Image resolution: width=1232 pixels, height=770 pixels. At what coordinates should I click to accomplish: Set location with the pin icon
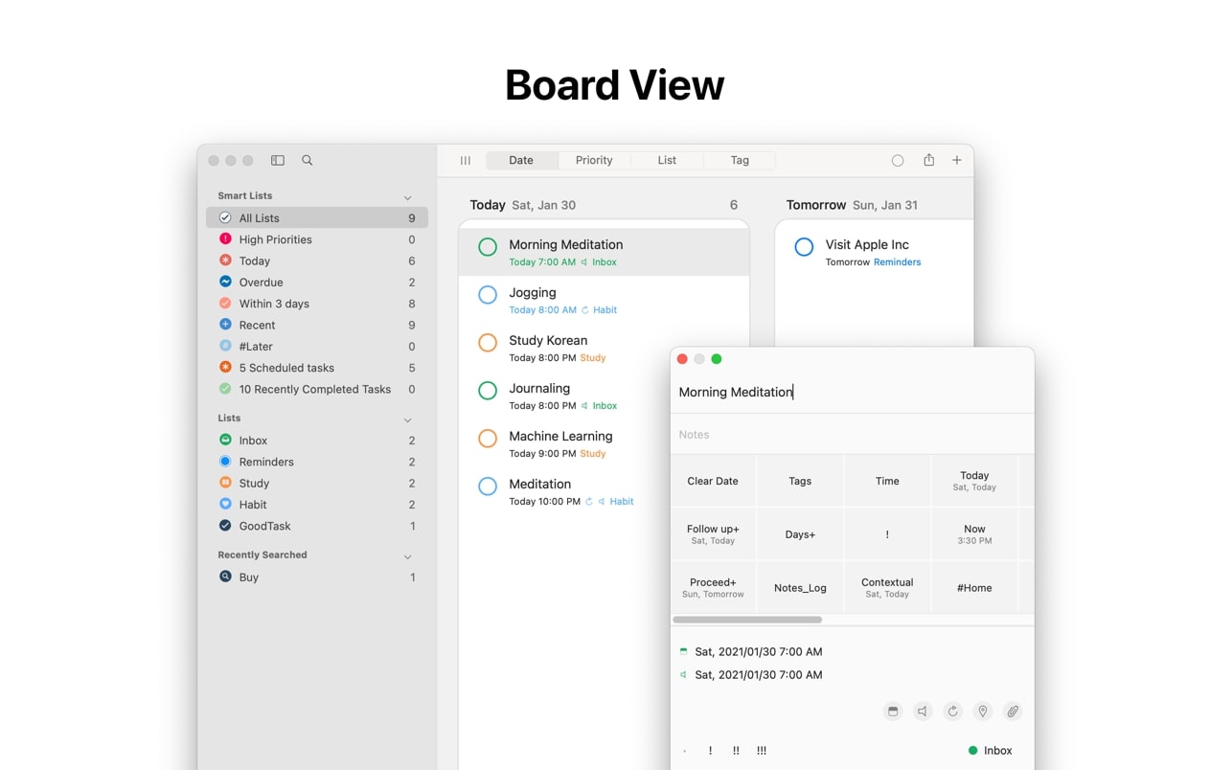[982, 712]
